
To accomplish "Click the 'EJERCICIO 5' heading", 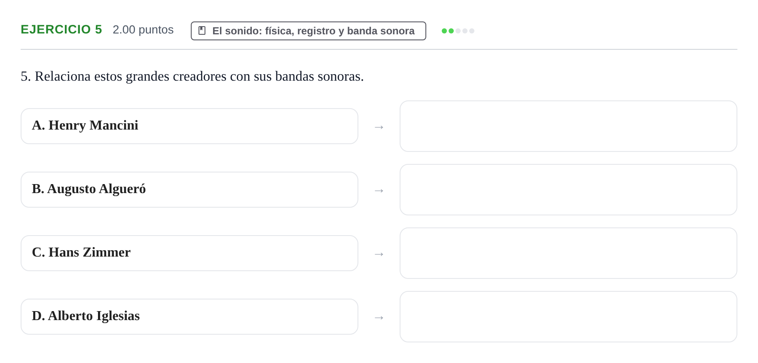I will 61,29.
